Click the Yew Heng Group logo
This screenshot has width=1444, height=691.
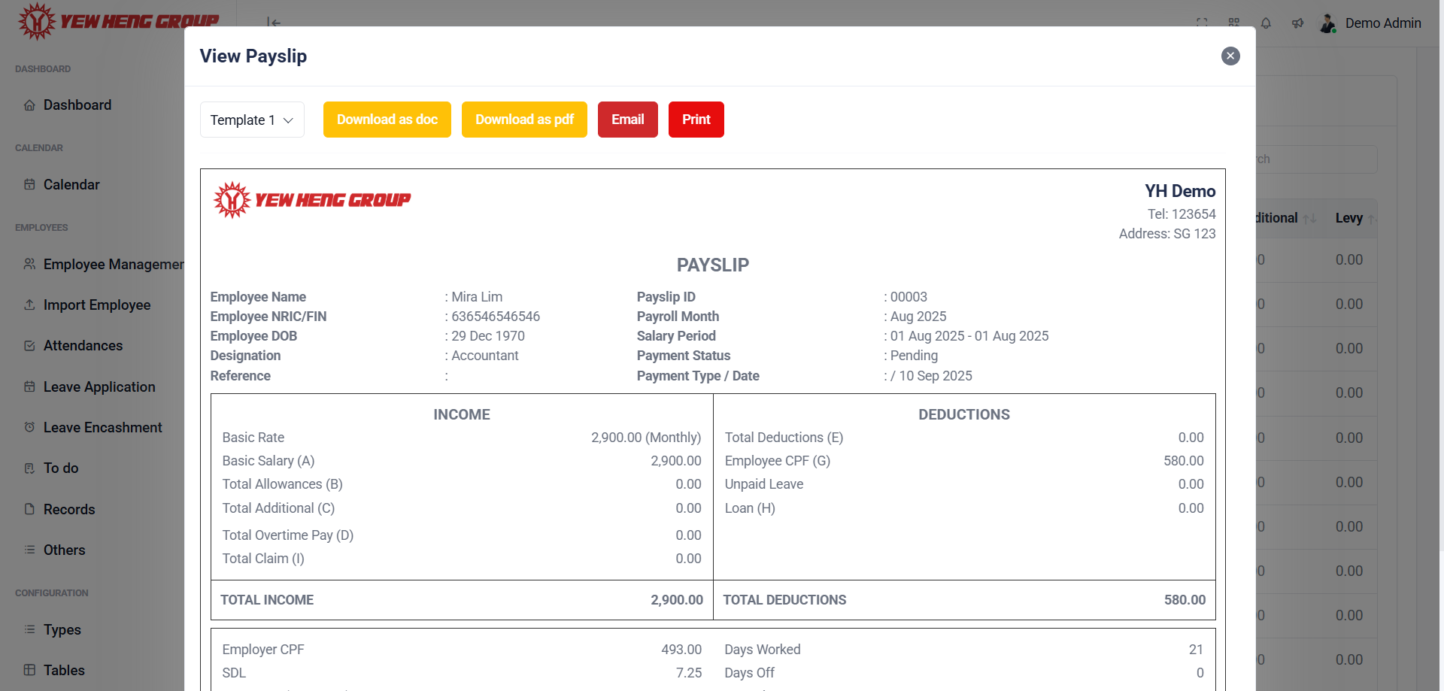point(117,21)
